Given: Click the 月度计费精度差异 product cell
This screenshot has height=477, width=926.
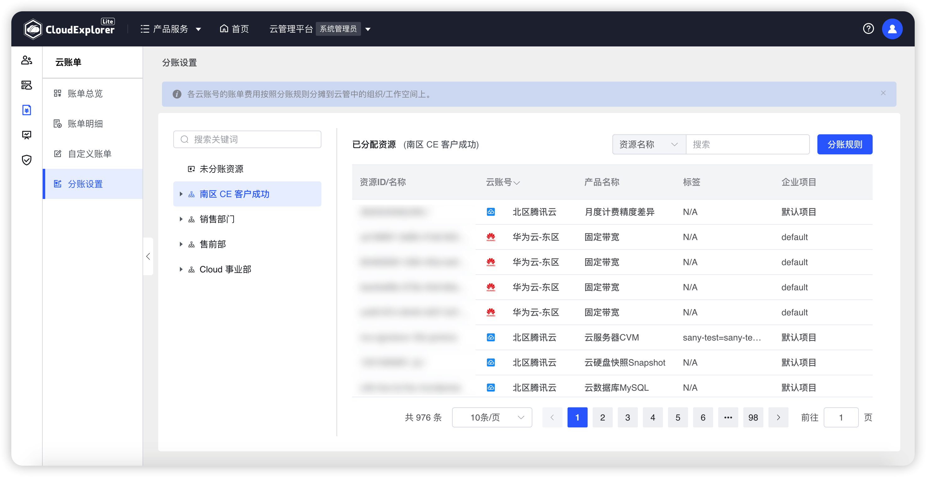Looking at the screenshot, I should [x=619, y=212].
